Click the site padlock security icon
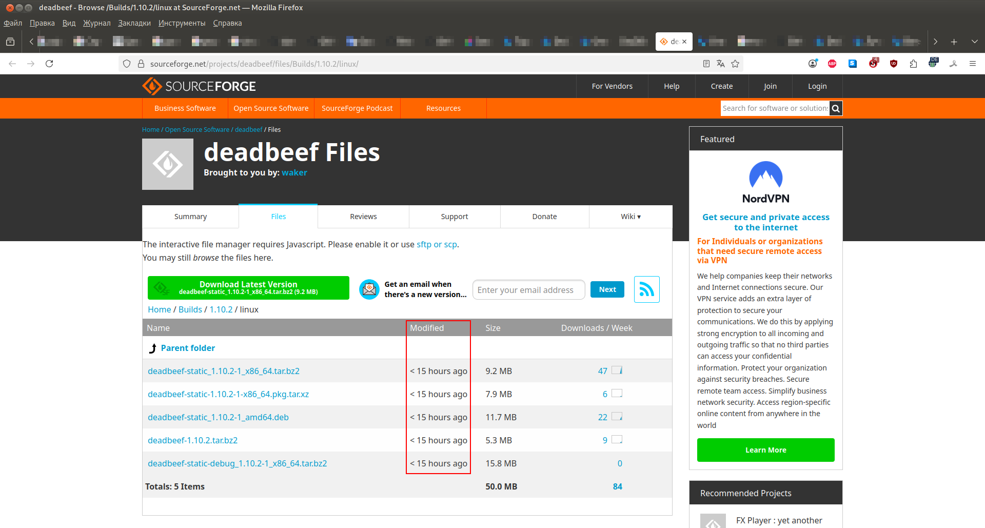 141,64
